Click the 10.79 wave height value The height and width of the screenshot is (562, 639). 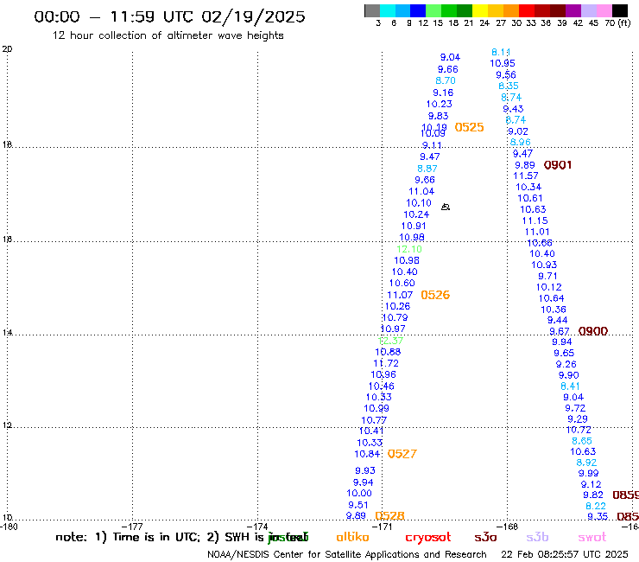tap(395, 317)
